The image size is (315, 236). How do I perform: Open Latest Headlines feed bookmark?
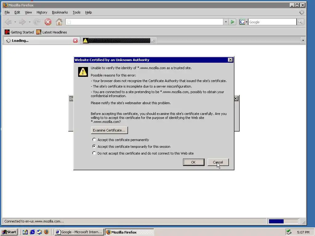tap(52, 32)
